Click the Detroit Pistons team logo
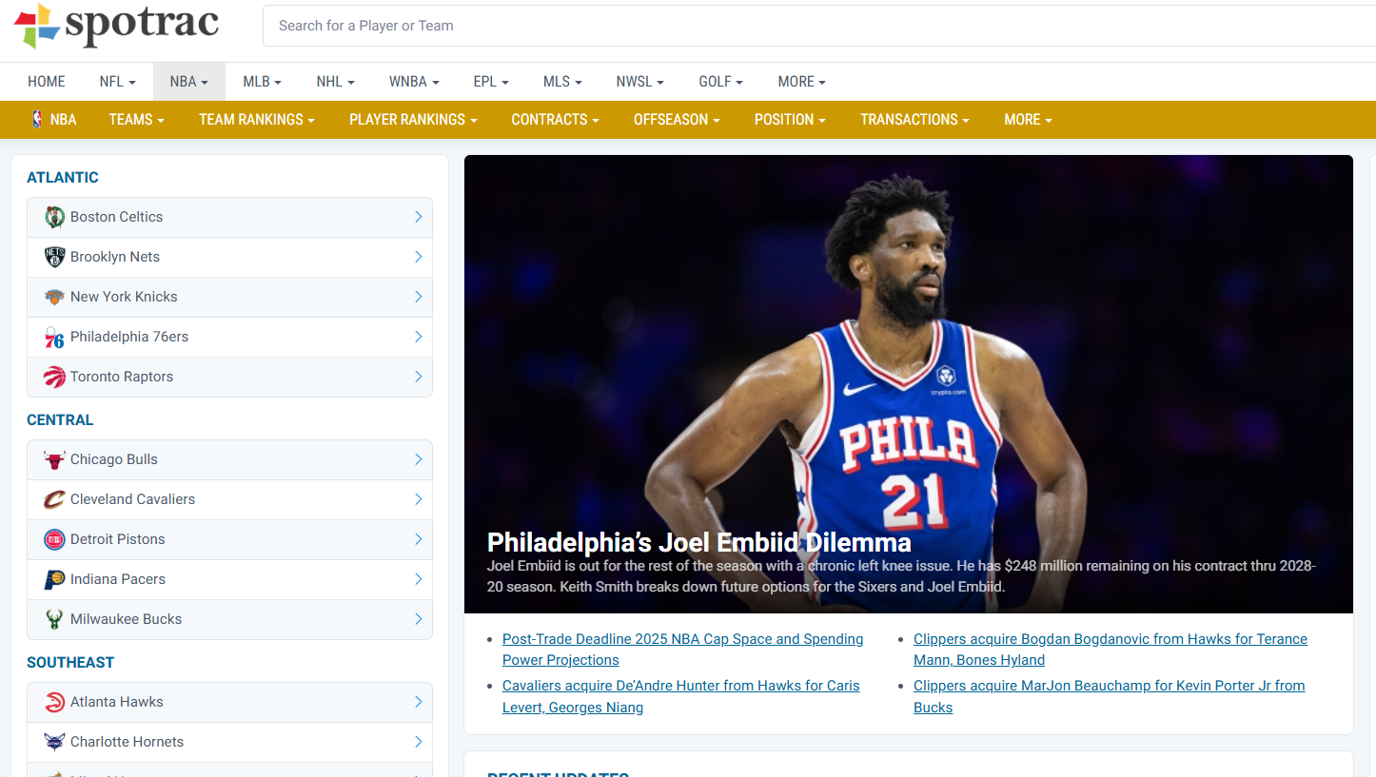The height and width of the screenshot is (777, 1376). 54,540
